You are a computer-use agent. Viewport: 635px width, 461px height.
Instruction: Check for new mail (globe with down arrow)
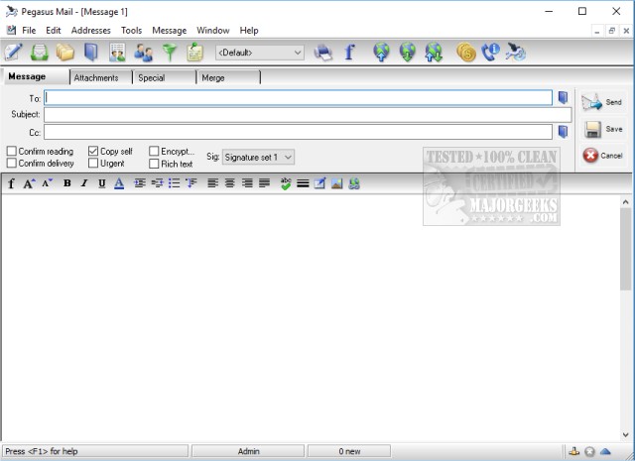(x=408, y=53)
